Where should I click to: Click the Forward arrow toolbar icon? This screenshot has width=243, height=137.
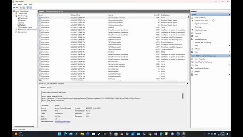tap(17, 8)
